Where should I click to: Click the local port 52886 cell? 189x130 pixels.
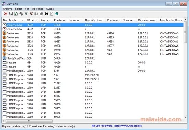pos(57,92)
